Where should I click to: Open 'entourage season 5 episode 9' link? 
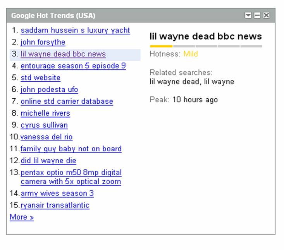73,66
